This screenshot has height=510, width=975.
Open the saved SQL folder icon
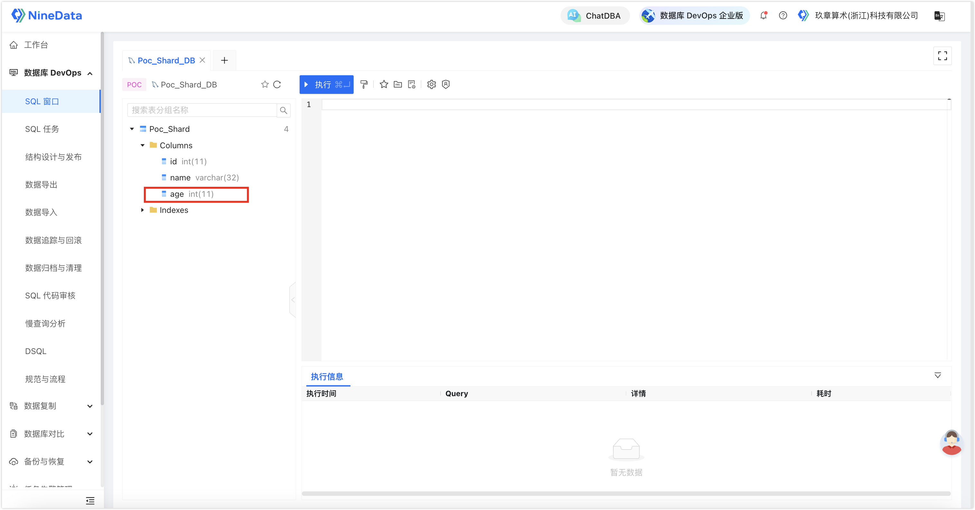click(x=398, y=84)
